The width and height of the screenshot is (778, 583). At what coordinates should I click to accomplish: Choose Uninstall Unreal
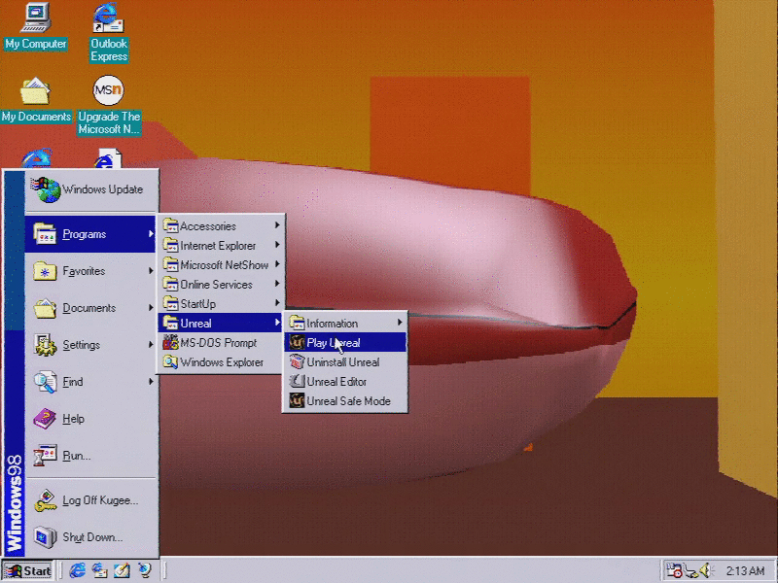(345, 362)
